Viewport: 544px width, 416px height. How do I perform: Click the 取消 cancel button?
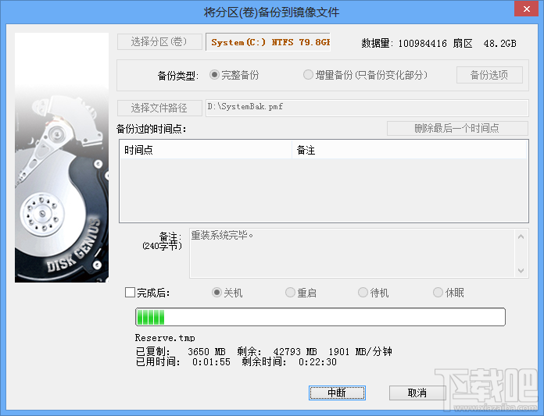point(417,393)
